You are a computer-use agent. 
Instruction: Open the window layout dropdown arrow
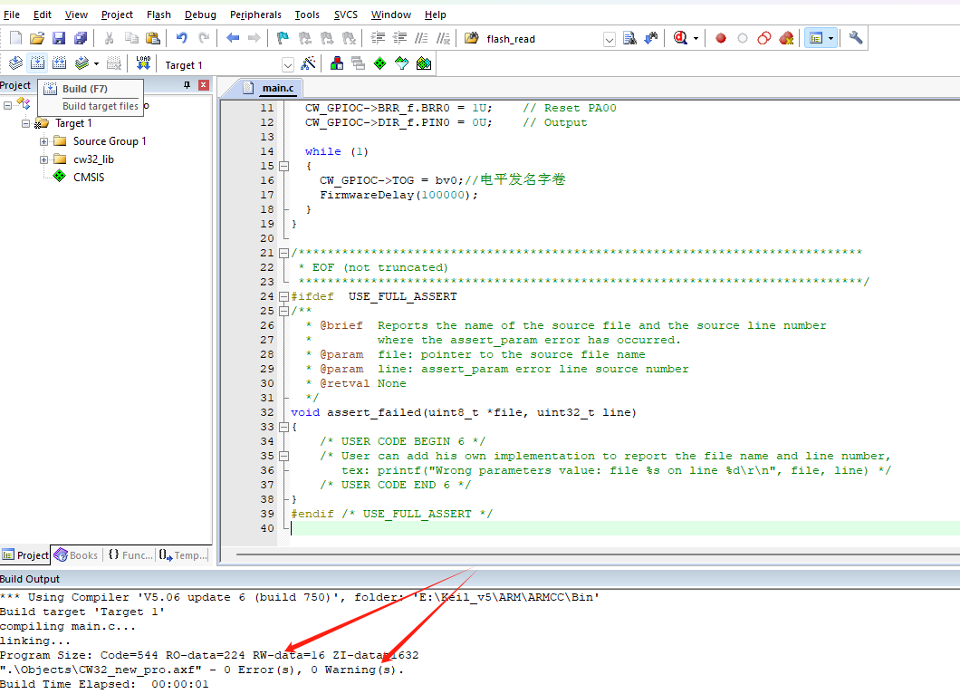click(x=830, y=39)
